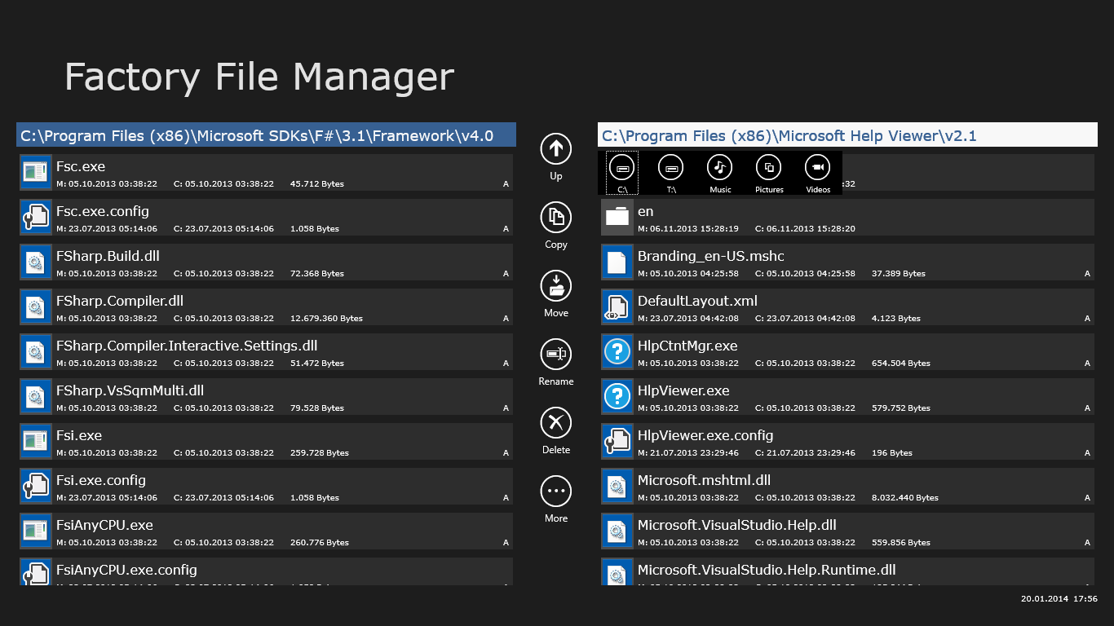Click the Copy files icon
1114x626 pixels.
coord(555,217)
